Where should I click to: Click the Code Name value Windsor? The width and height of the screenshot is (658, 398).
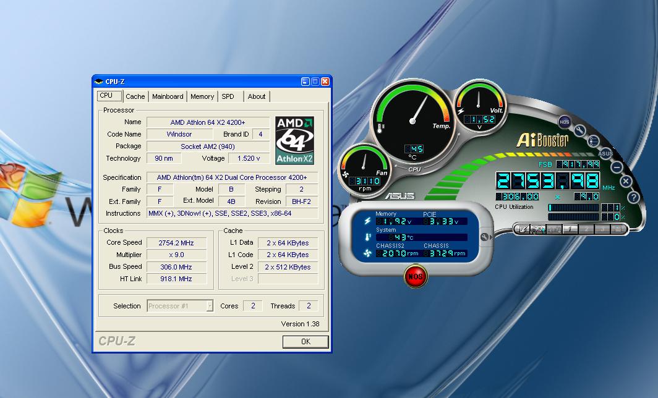(x=179, y=134)
